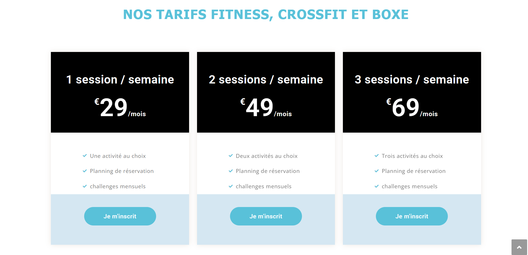
Task: Click 'Trois activités au choix' feature text
Action: point(412,156)
